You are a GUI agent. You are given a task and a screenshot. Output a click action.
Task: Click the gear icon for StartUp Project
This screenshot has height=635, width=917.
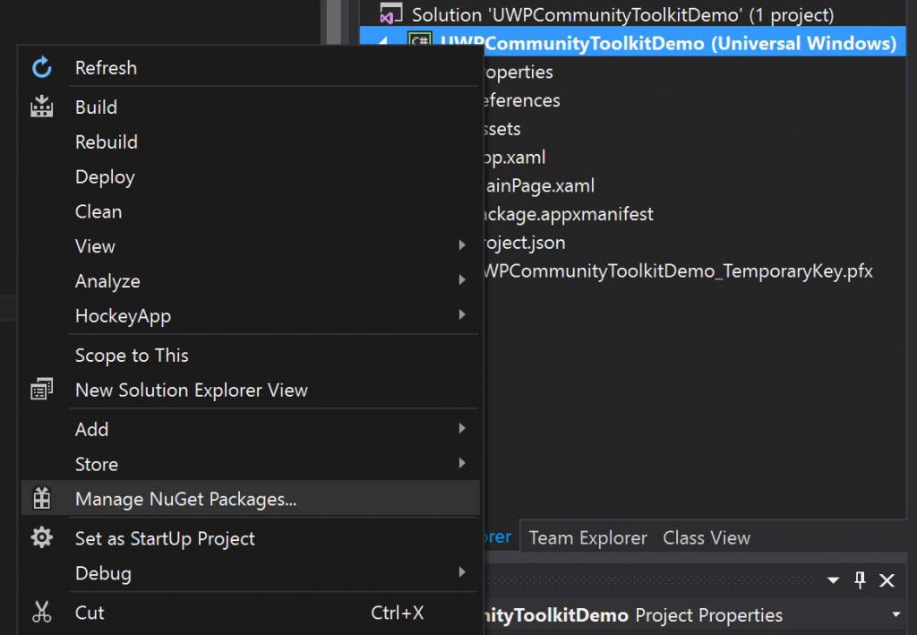point(41,537)
